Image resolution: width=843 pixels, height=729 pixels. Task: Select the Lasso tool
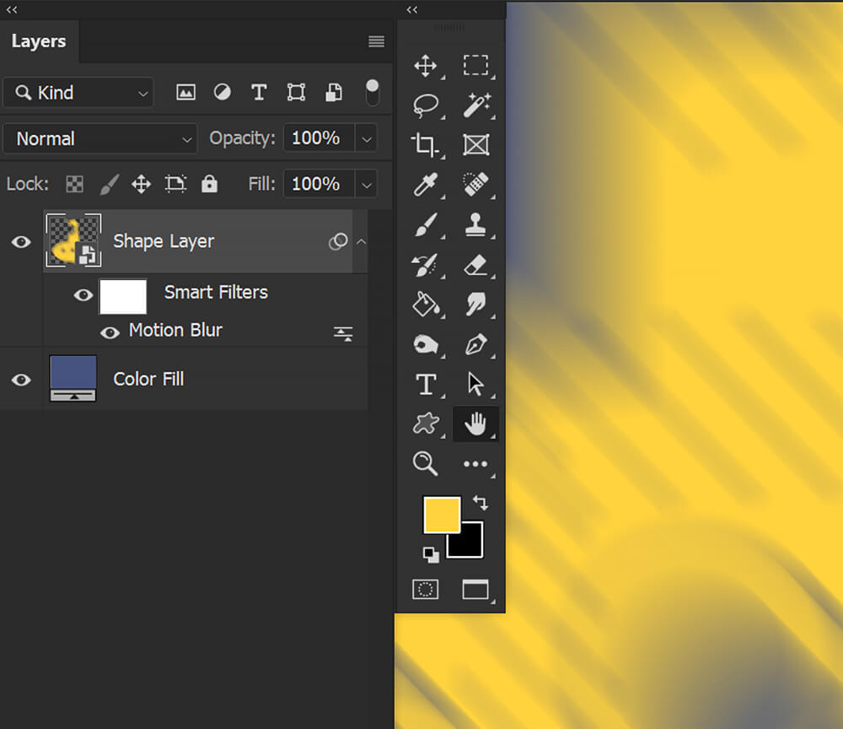tap(426, 105)
